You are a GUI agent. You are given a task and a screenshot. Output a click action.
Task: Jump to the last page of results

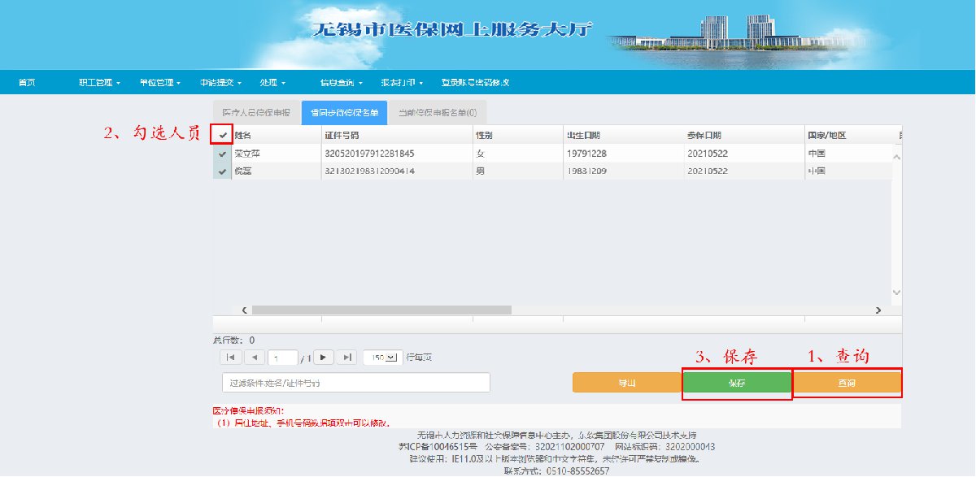[347, 358]
